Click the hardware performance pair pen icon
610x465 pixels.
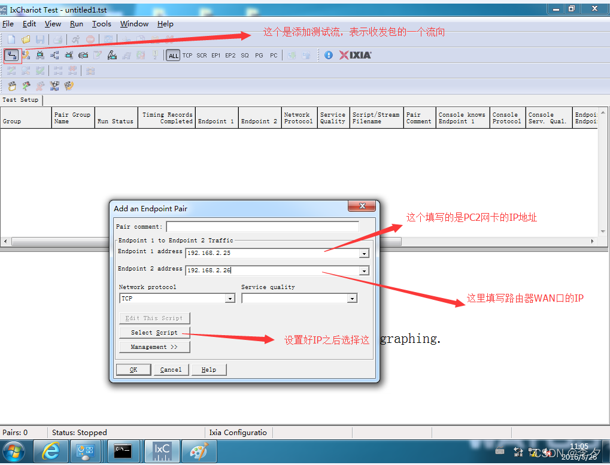coord(112,55)
